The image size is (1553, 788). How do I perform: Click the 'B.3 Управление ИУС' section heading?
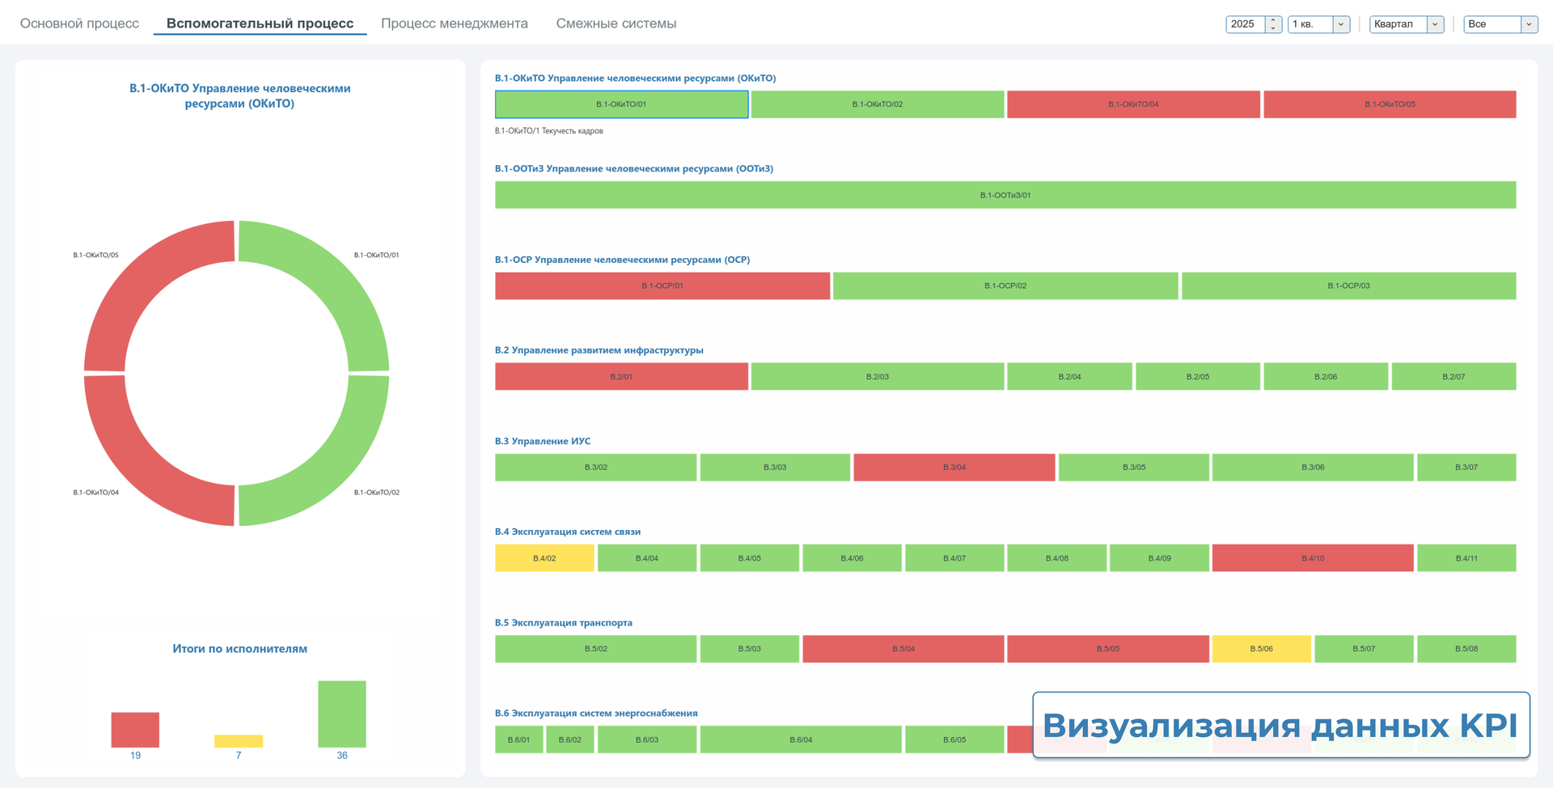pyautogui.click(x=543, y=441)
